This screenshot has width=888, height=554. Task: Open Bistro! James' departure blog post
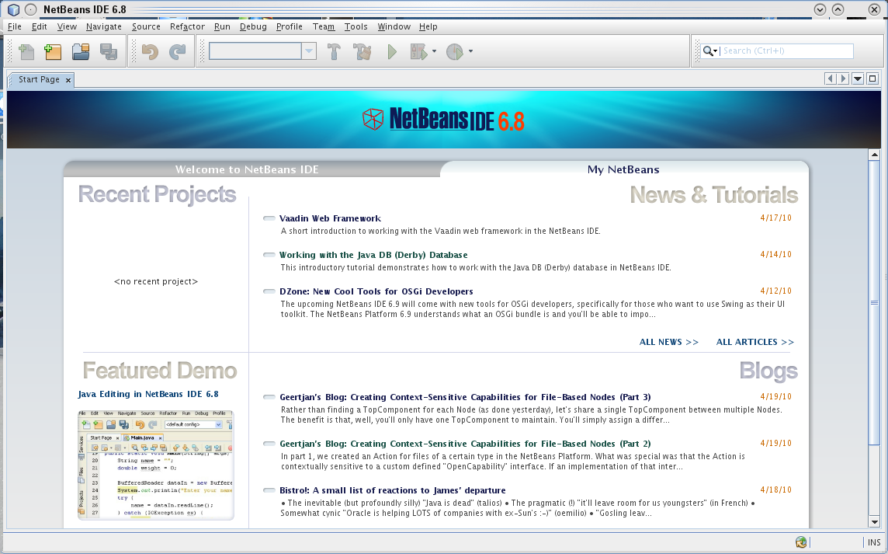[x=393, y=490]
